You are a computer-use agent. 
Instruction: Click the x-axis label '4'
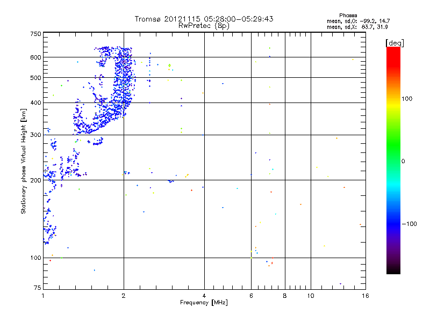click(x=204, y=296)
